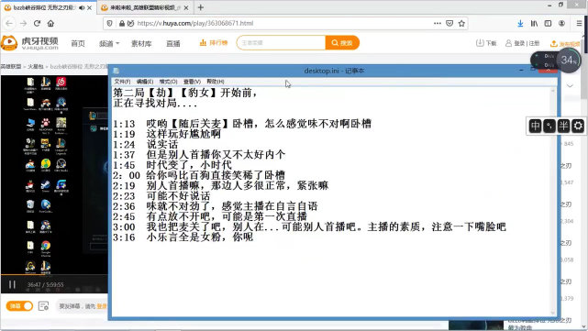Save page to Pocket

click(449, 23)
